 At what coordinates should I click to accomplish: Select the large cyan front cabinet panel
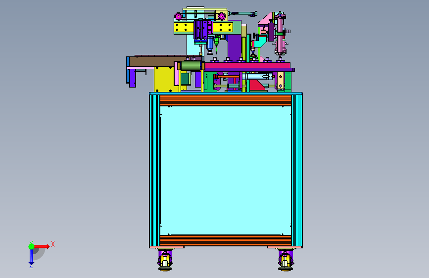(226, 171)
